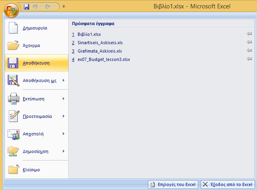
Task: Click the Redo arrow in Quick Access Toolbar
Action: tap(48, 7)
